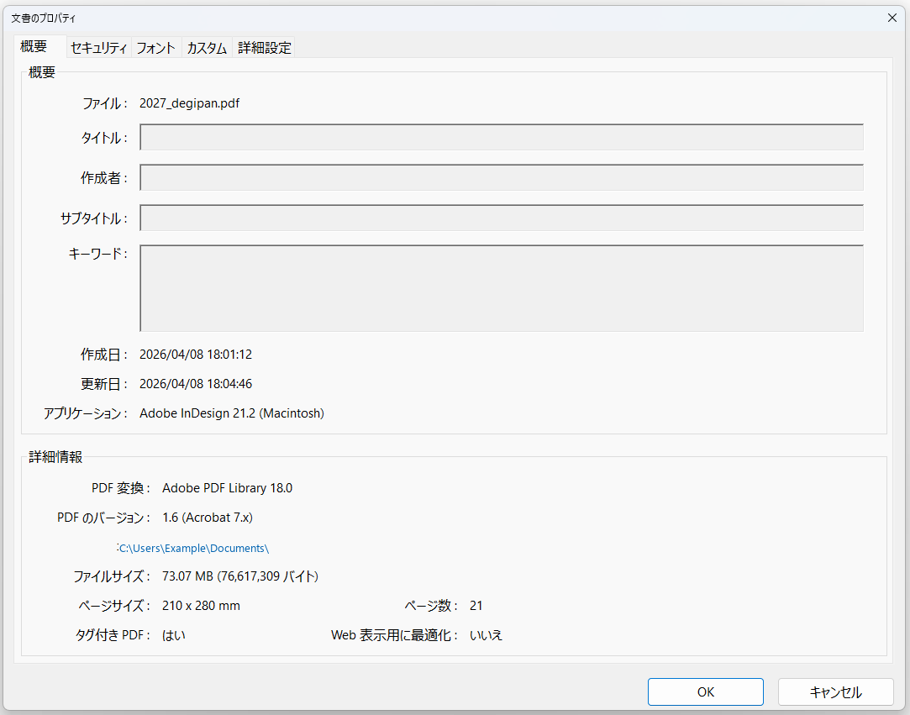Select the file name 2027_degipan.pdf
Screen dimensions: 910x715
189,104
